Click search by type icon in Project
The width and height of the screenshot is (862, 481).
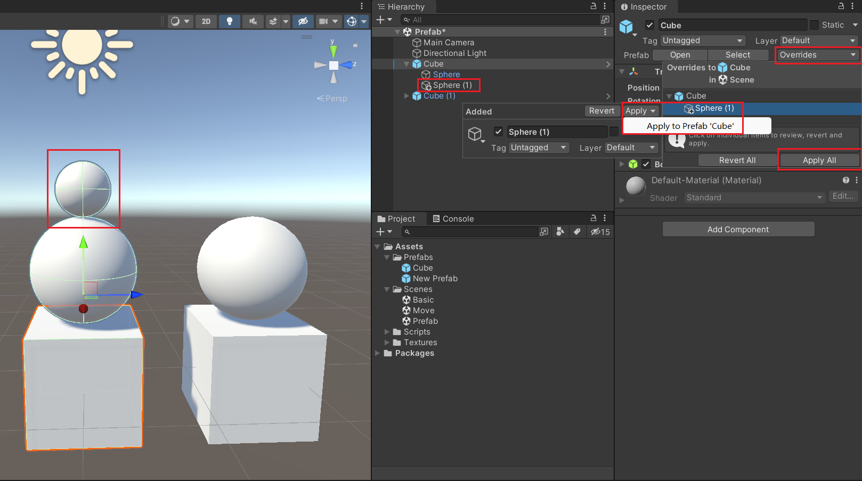coord(560,232)
